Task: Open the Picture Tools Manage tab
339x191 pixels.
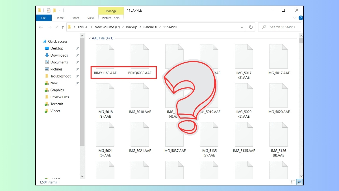Action: click(x=111, y=11)
